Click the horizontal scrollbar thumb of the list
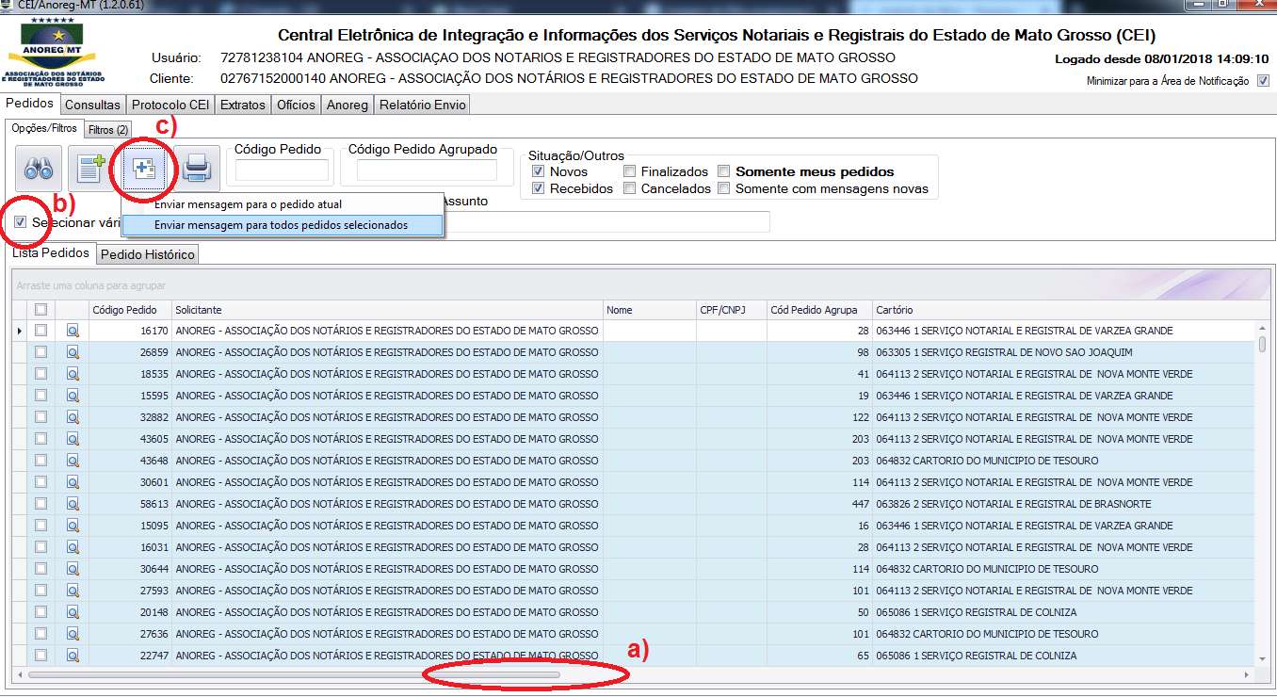This screenshot has width=1277, height=697. (x=294, y=674)
